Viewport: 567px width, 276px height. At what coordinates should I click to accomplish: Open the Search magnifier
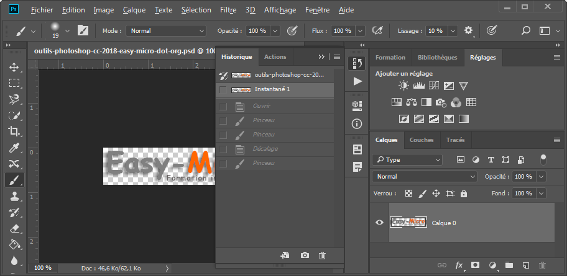[x=526, y=30]
